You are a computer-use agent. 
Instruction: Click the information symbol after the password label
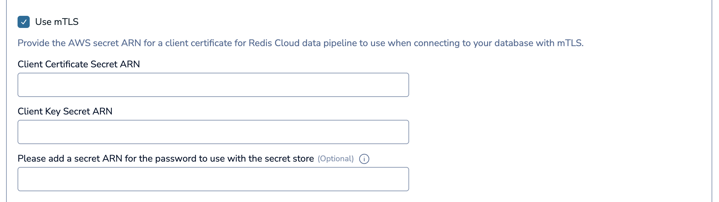(365, 158)
